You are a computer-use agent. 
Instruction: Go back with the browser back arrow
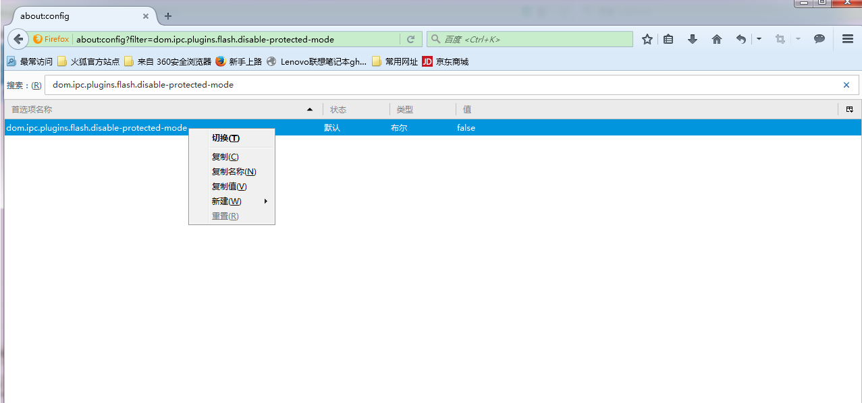(18, 39)
